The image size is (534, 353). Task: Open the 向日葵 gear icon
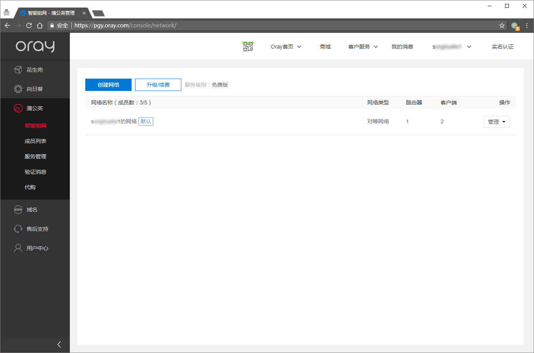(18, 89)
